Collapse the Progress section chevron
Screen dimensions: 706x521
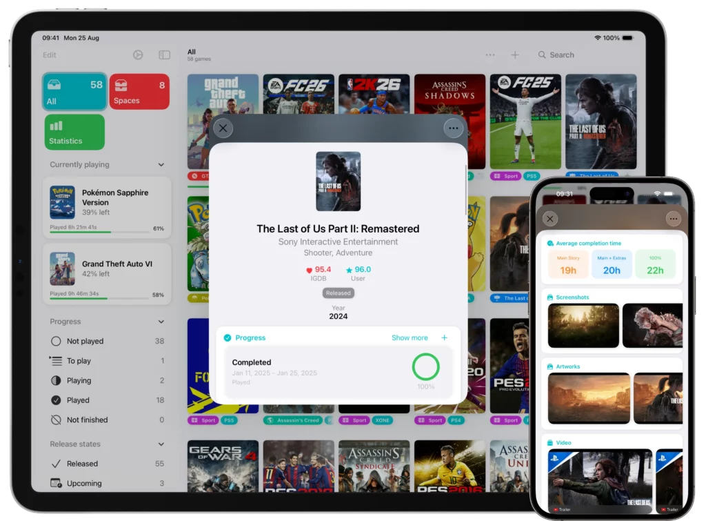(161, 322)
